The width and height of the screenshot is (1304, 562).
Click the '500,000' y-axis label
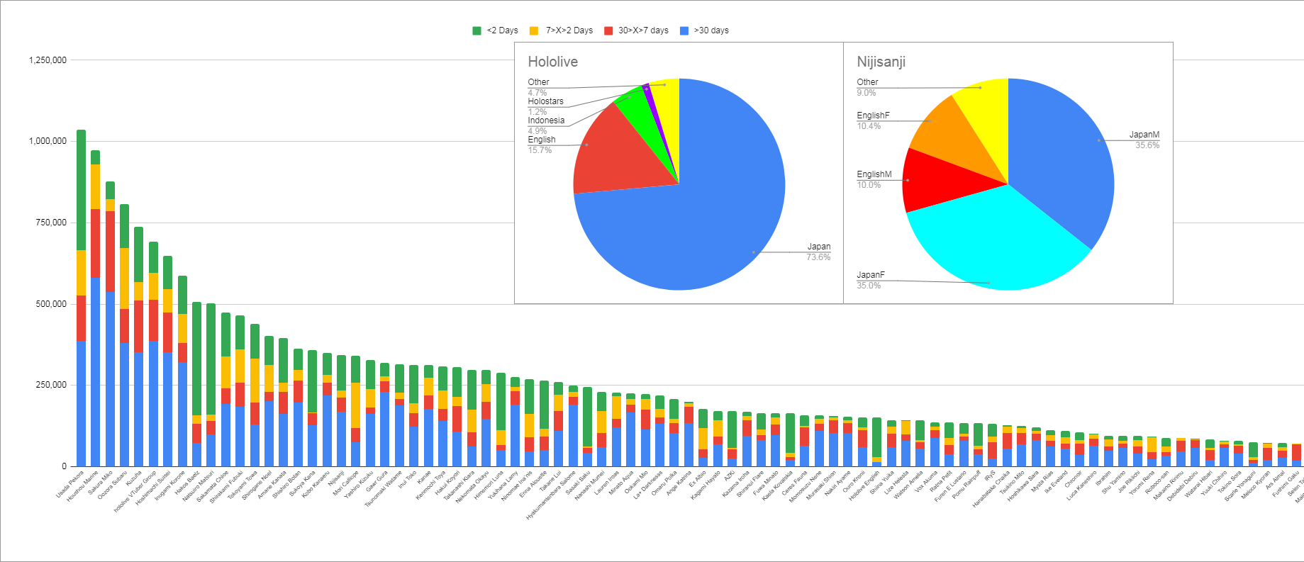51,304
